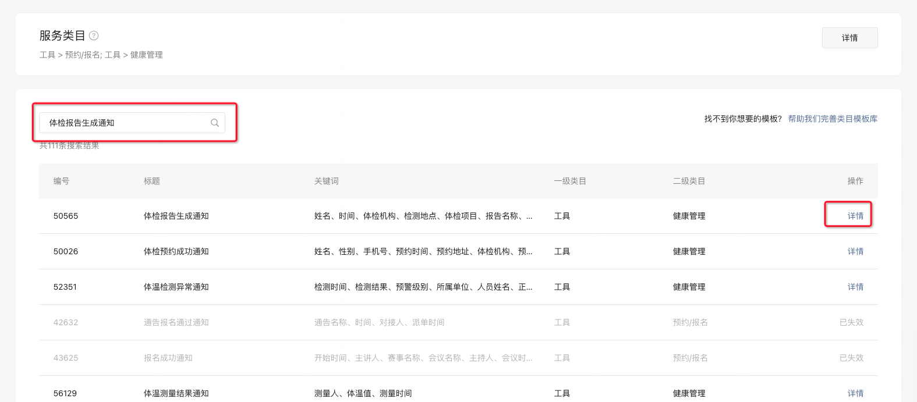
Task: Click the 操作 column header
Action: pos(855,181)
